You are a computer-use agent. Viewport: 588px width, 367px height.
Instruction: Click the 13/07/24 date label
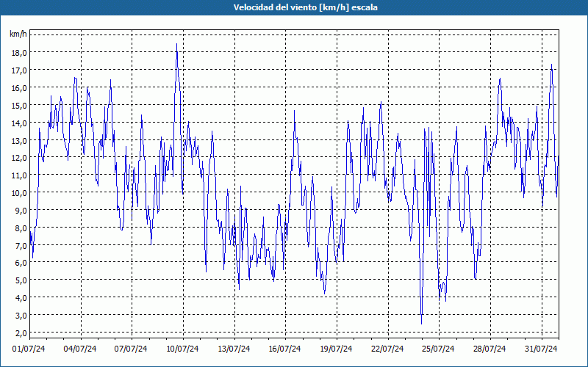coord(234,349)
